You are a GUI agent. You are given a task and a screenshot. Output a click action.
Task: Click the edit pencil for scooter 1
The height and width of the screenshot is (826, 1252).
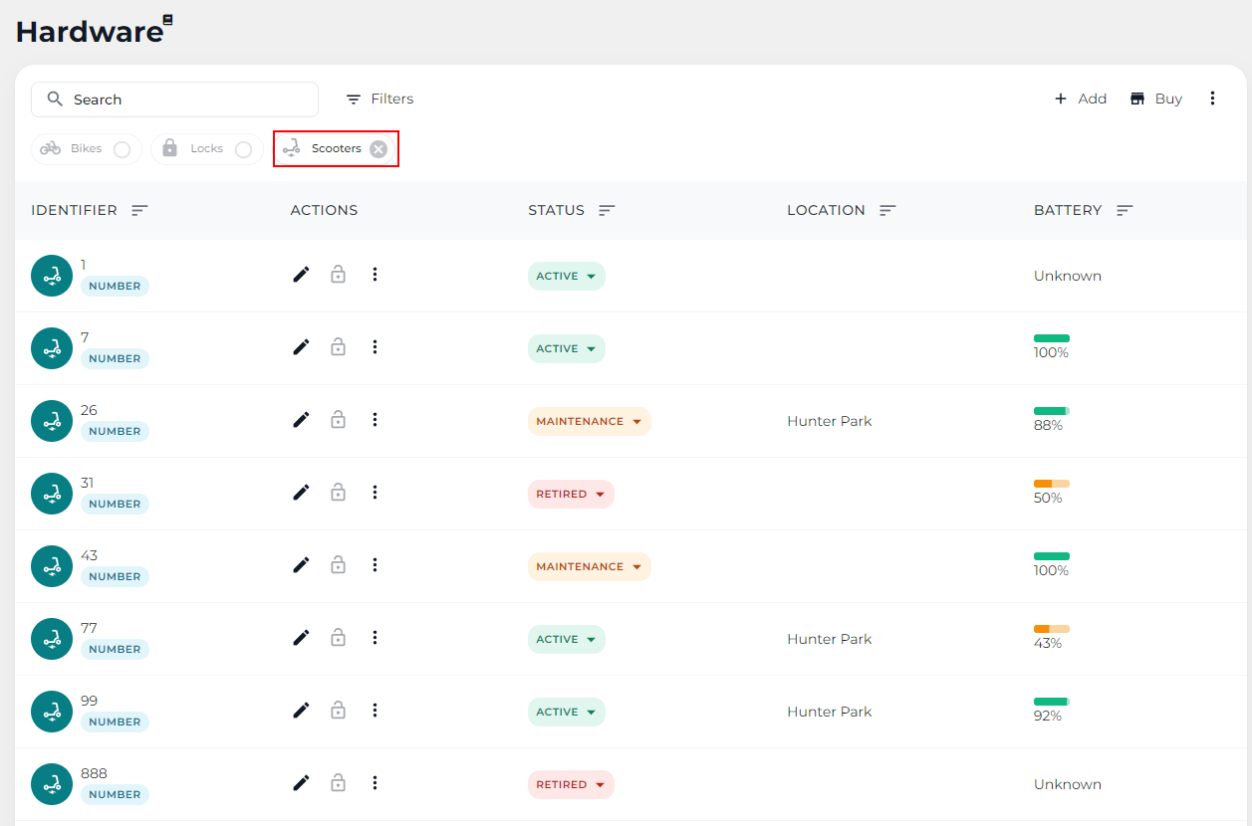click(301, 275)
